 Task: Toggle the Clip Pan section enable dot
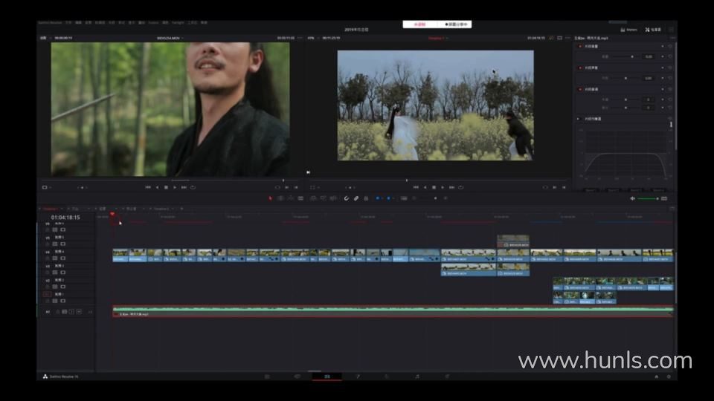(580, 68)
